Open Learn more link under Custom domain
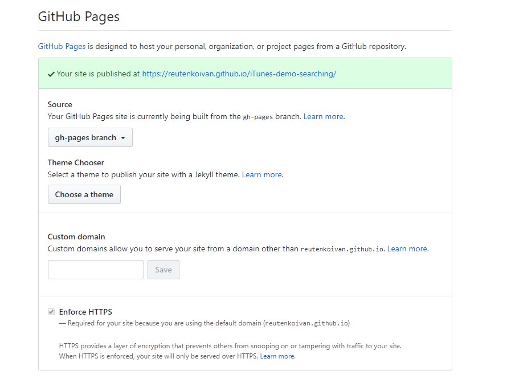This screenshot has width=507, height=391. click(x=407, y=249)
